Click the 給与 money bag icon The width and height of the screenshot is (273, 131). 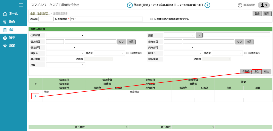5,37
